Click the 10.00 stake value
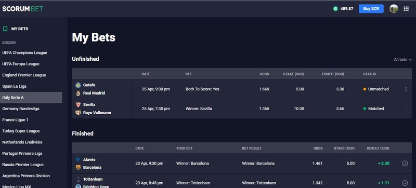 click(299, 109)
